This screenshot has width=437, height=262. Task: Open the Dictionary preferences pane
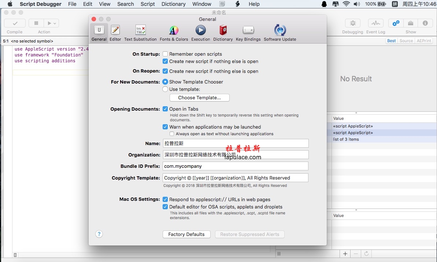pos(223,33)
